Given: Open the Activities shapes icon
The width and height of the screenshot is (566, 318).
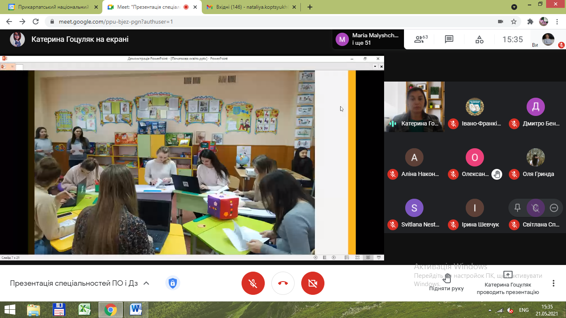Looking at the screenshot, I should [479, 39].
